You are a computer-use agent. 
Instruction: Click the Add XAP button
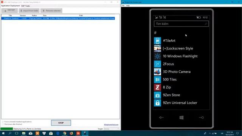click(x=9, y=11)
